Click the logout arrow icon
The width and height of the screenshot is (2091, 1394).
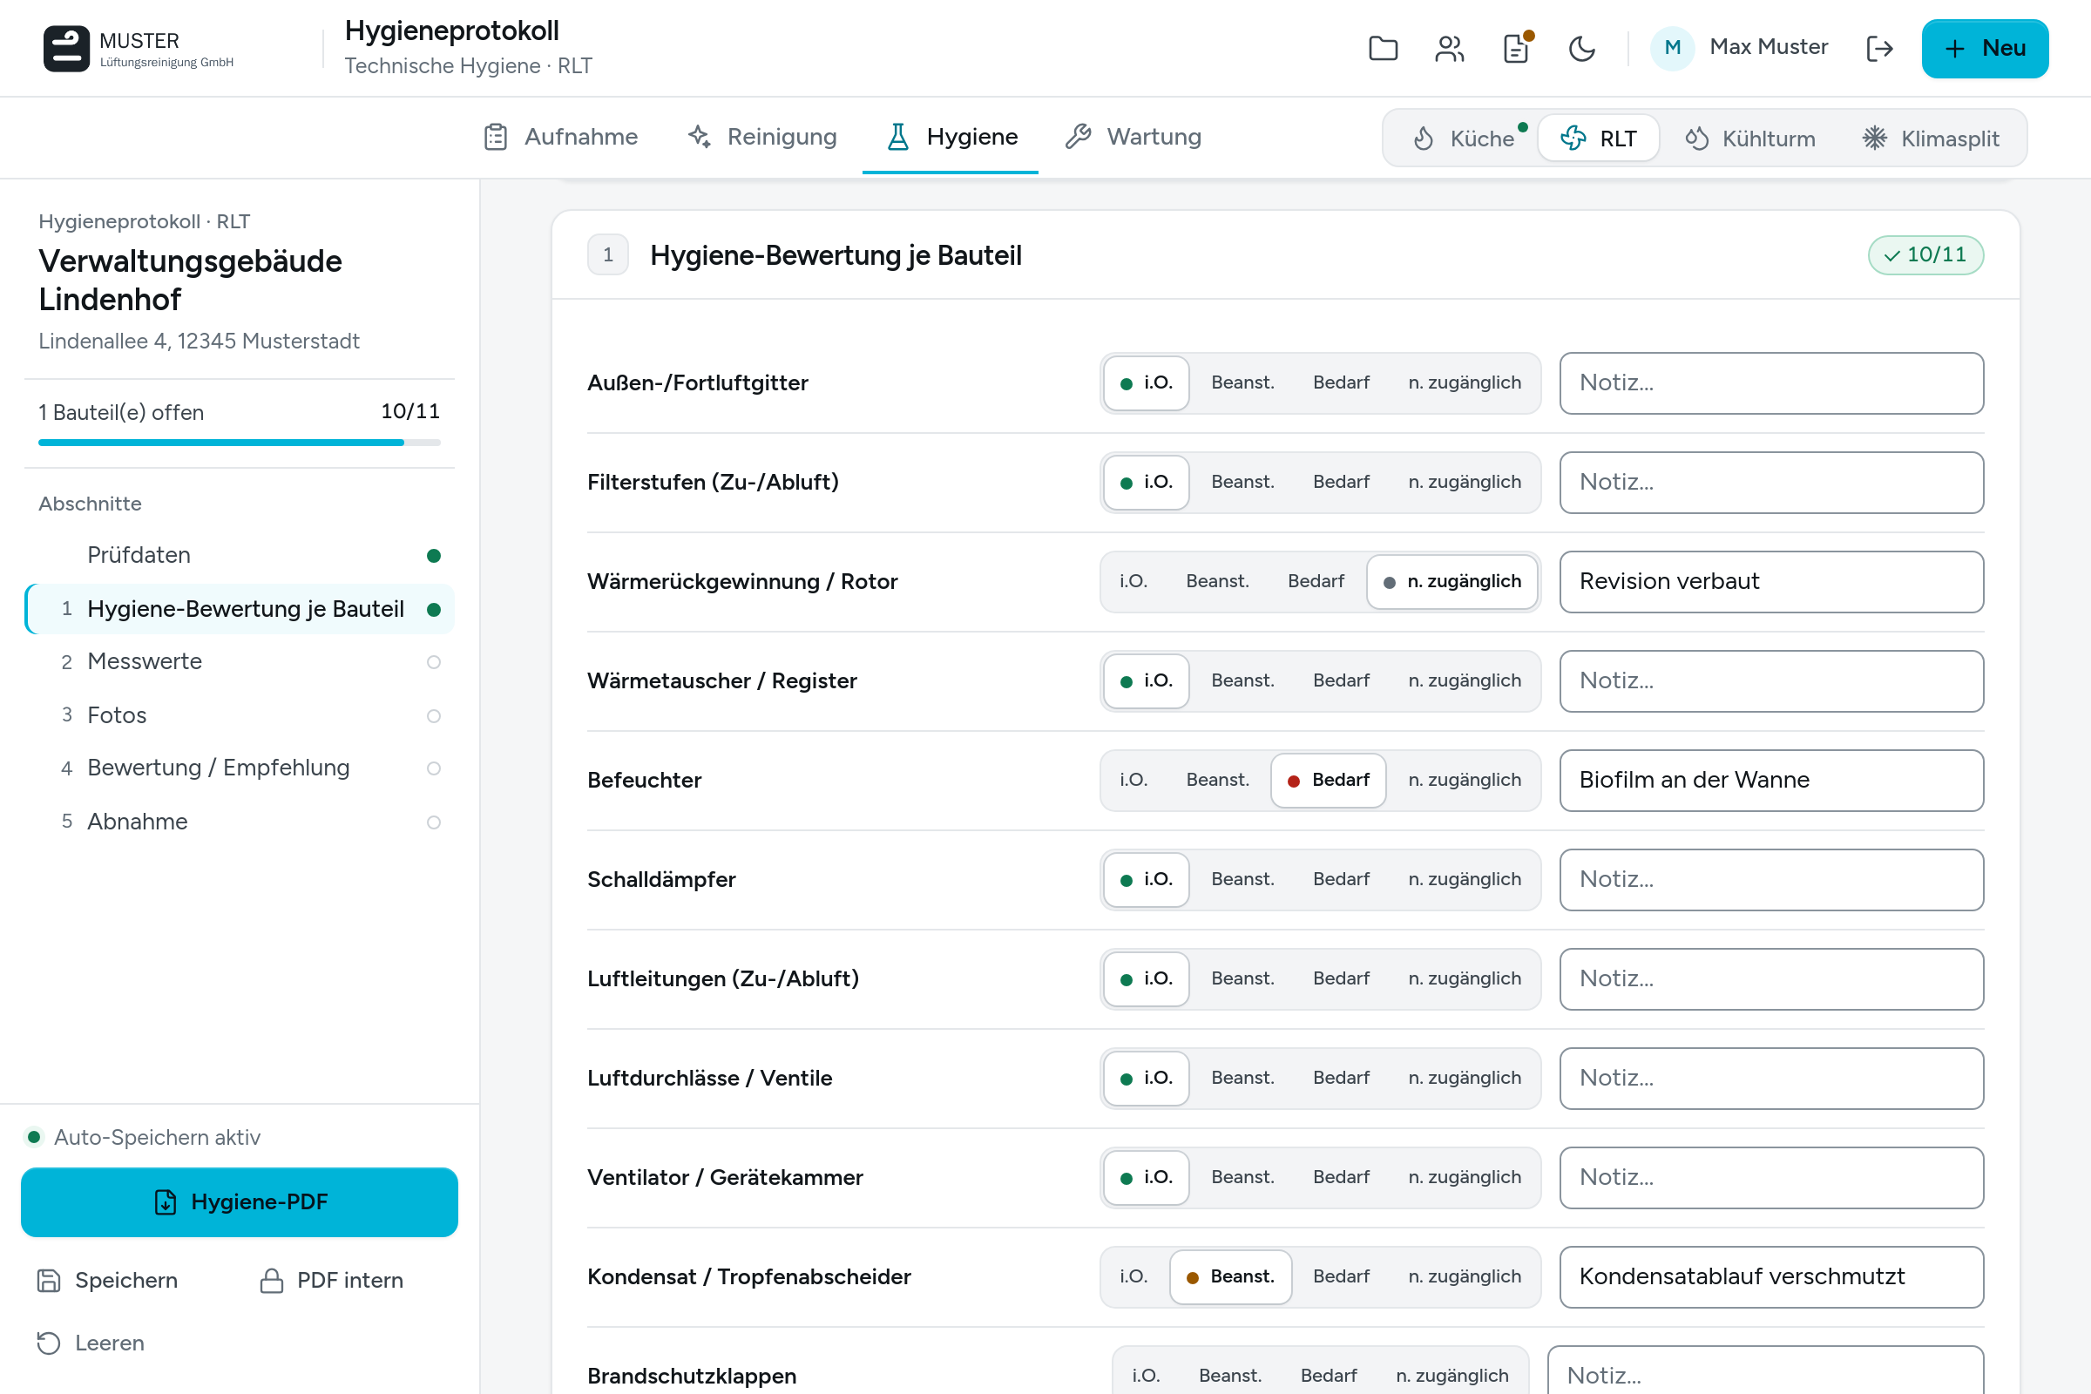tap(1879, 48)
